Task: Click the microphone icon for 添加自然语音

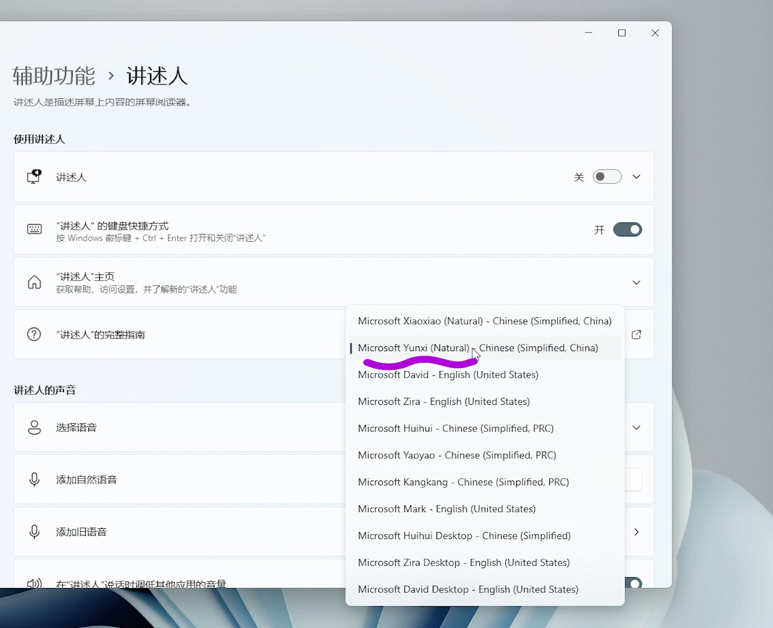Action: [34, 479]
